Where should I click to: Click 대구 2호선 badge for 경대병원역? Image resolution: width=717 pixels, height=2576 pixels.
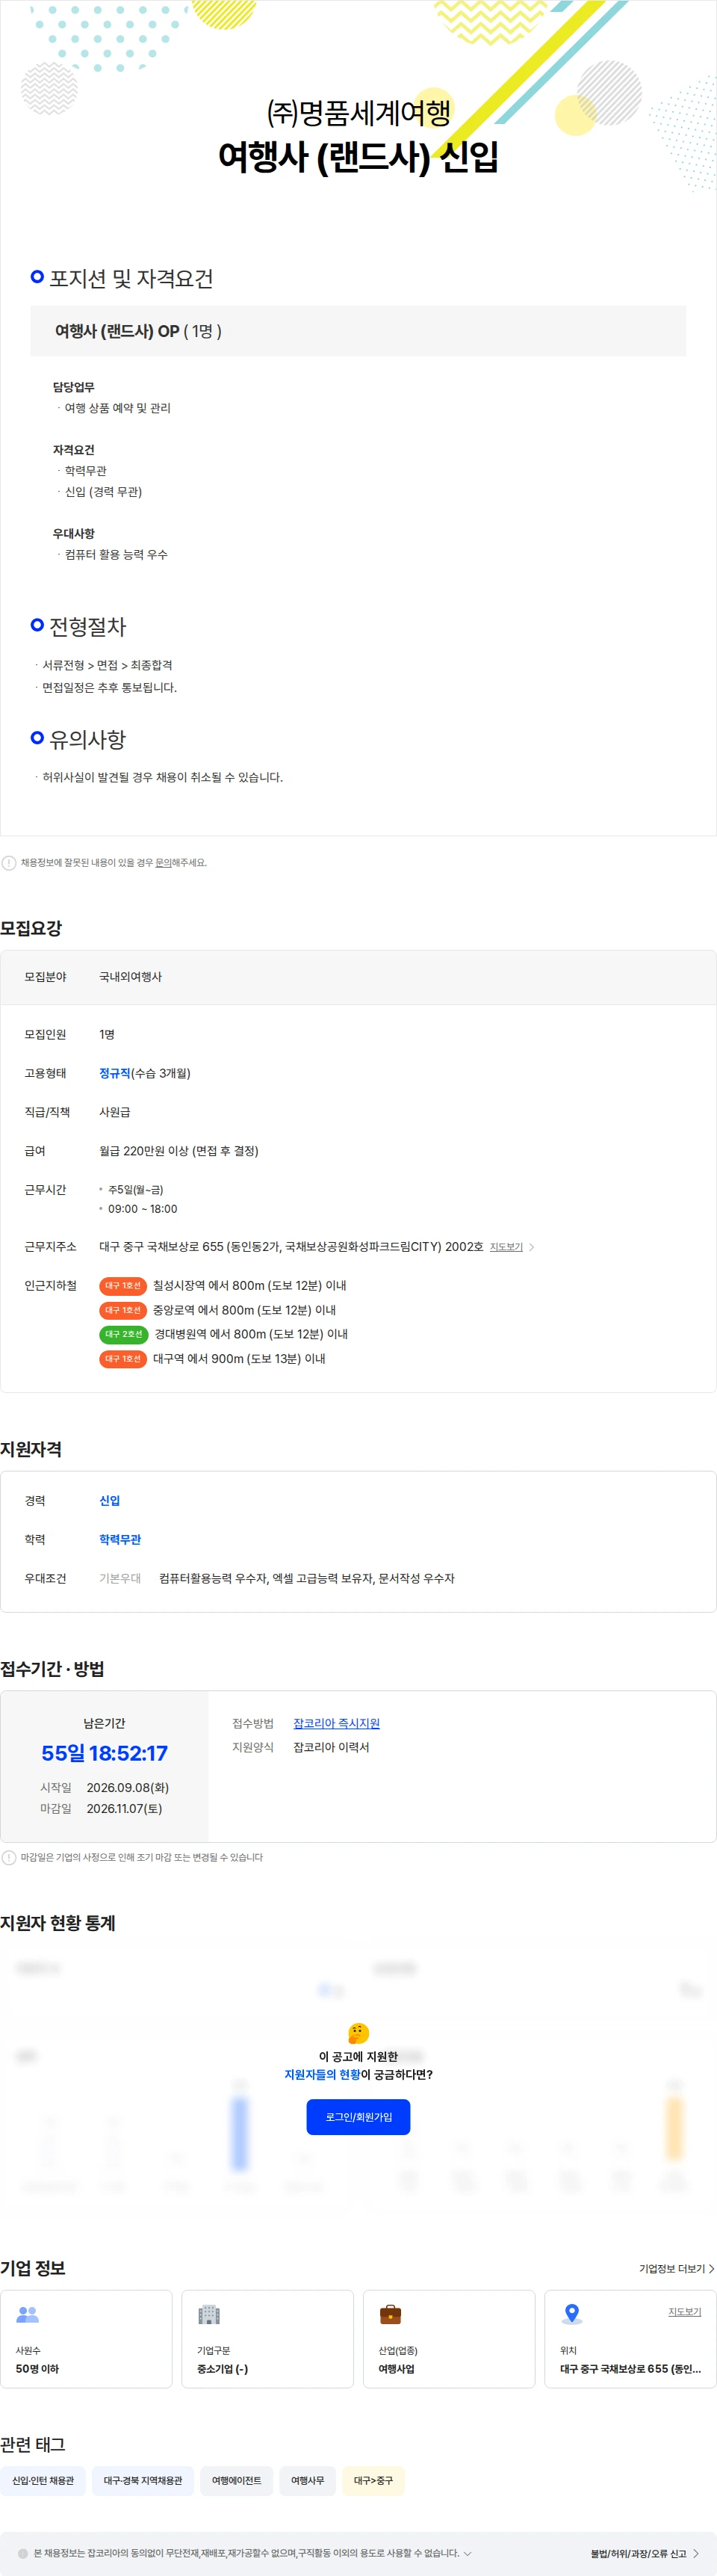coord(124,1334)
